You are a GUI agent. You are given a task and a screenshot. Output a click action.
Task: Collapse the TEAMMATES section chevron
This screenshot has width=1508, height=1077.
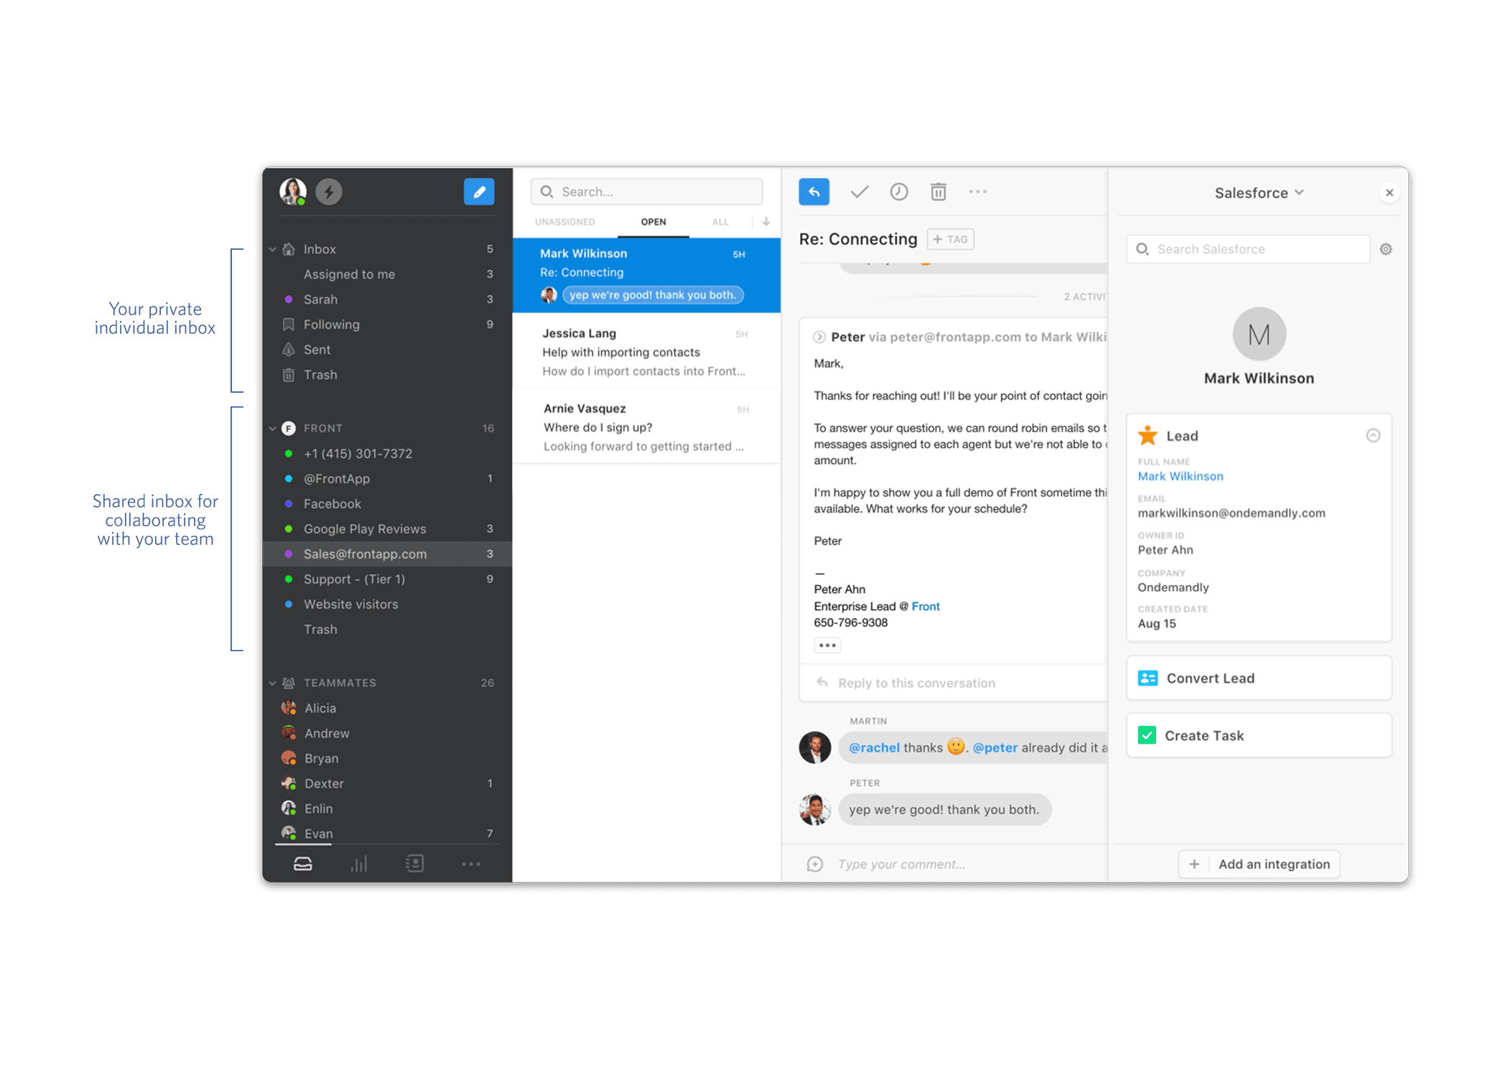[273, 683]
